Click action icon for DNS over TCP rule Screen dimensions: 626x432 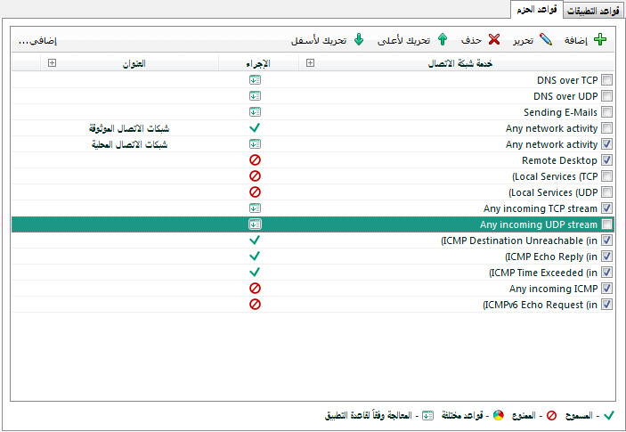(x=255, y=80)
